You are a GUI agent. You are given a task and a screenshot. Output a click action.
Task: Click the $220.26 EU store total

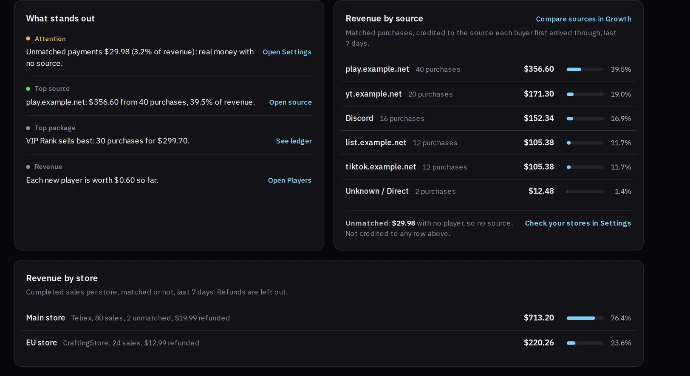539,342
